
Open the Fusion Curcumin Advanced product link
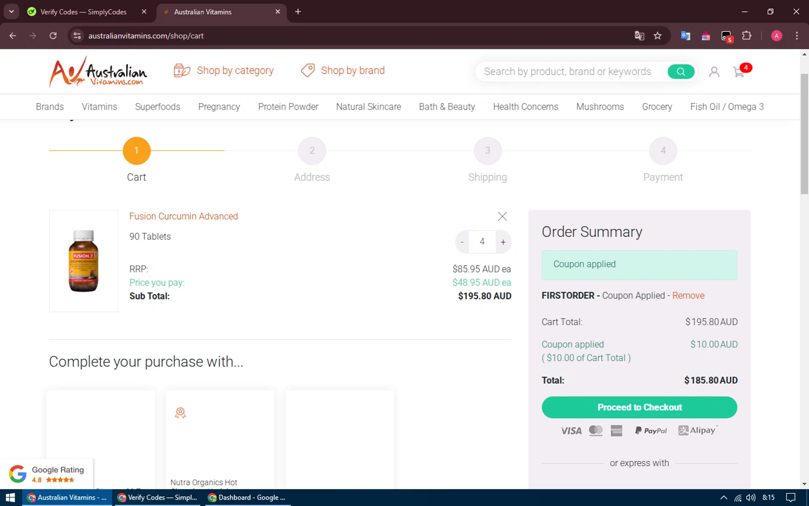pos(183,216)
